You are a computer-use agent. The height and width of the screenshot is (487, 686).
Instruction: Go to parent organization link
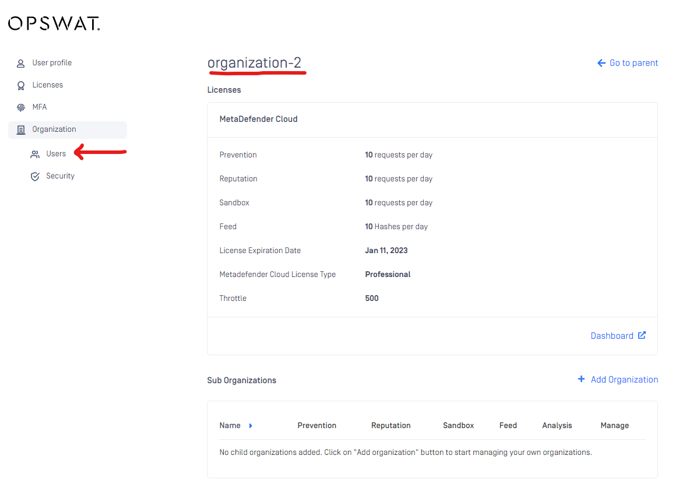(x=627, y=63)
